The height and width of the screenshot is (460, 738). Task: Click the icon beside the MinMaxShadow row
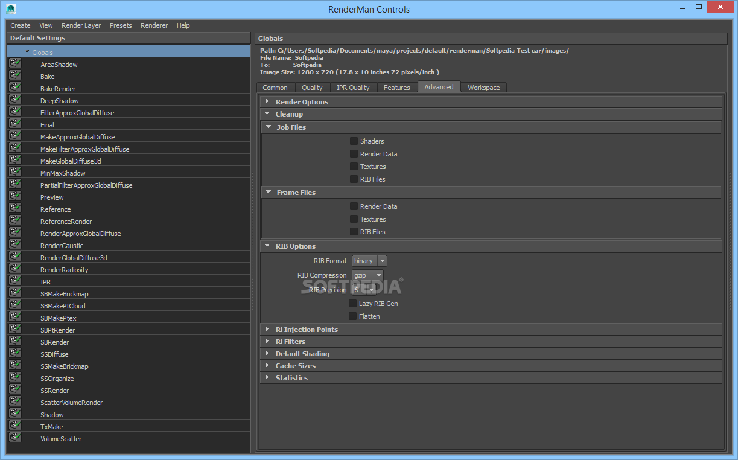point(15,172)
